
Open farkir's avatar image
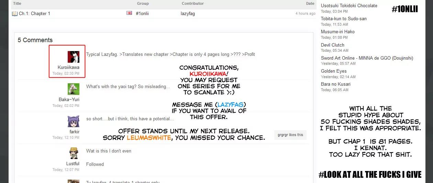(74, 121)
